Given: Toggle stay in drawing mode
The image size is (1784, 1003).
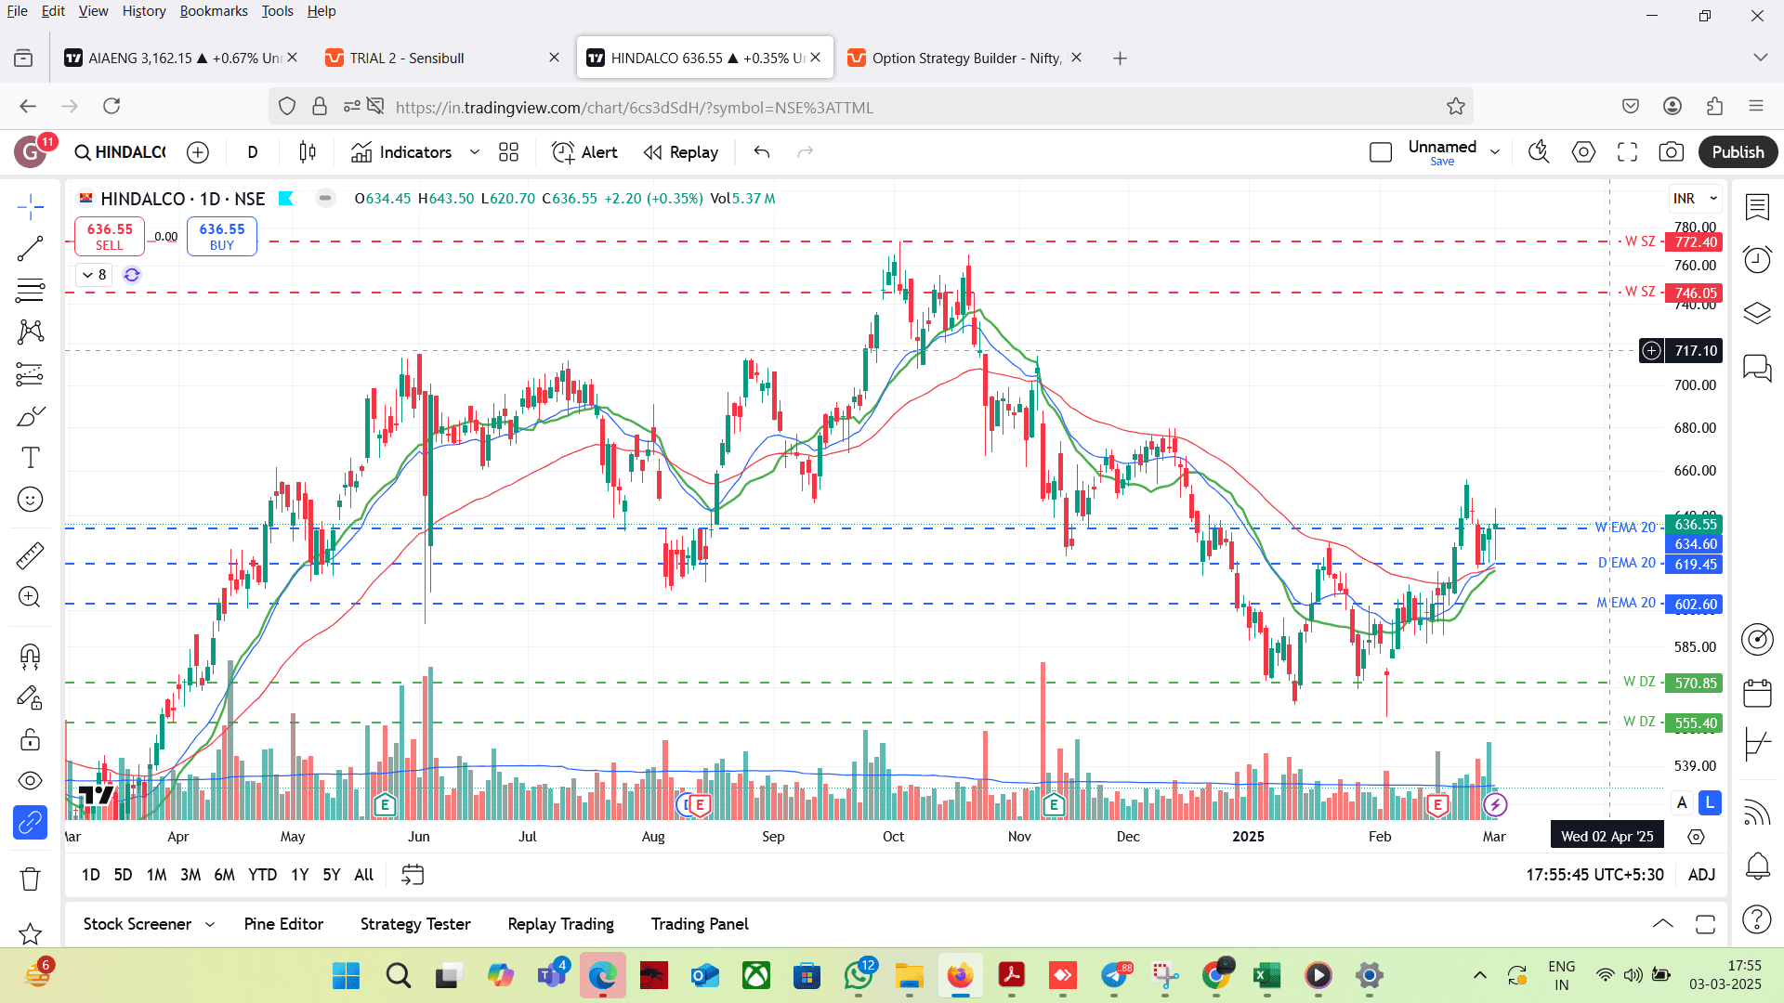Looking at the screenshot, I should click(30, 697).
